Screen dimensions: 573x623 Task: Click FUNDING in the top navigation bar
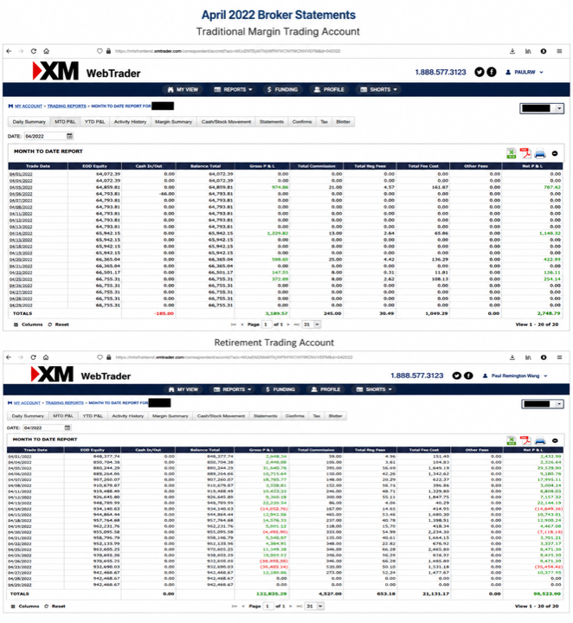(282, 89)
